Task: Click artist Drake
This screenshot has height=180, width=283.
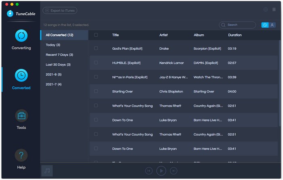Action: pyautogui.click(x=164, y=49)
